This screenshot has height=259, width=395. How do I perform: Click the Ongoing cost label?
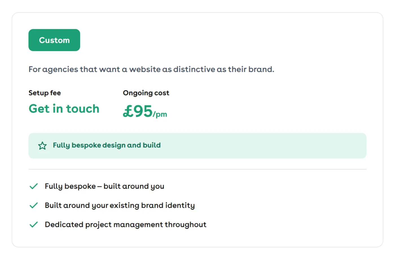[x=146, y=93]
